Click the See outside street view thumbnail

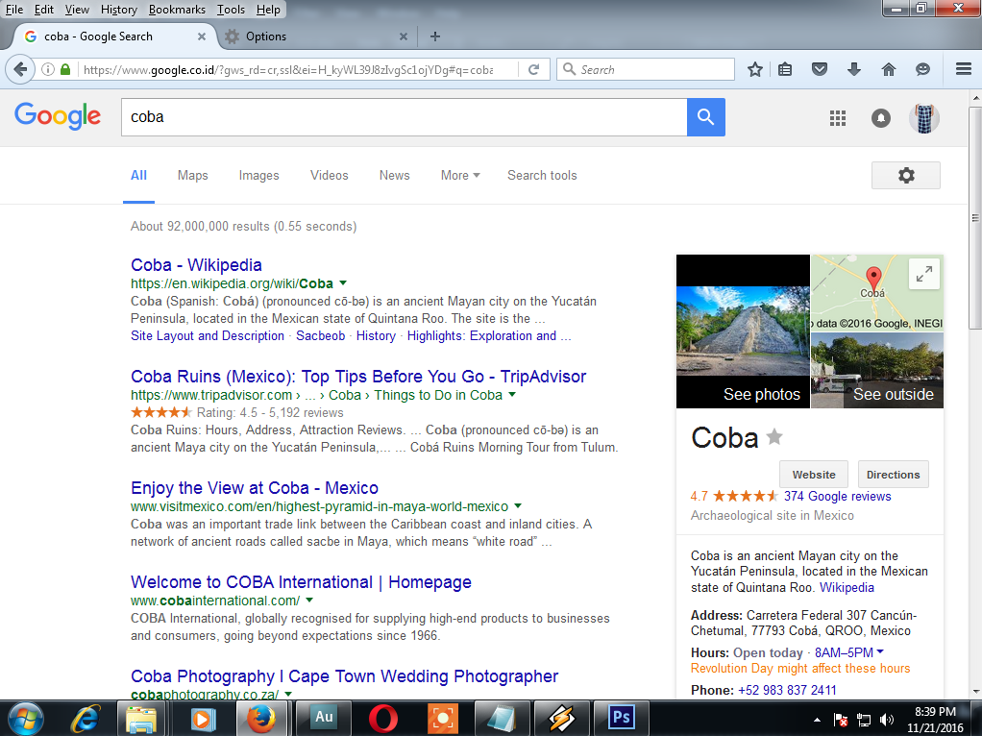pos(877,370)
